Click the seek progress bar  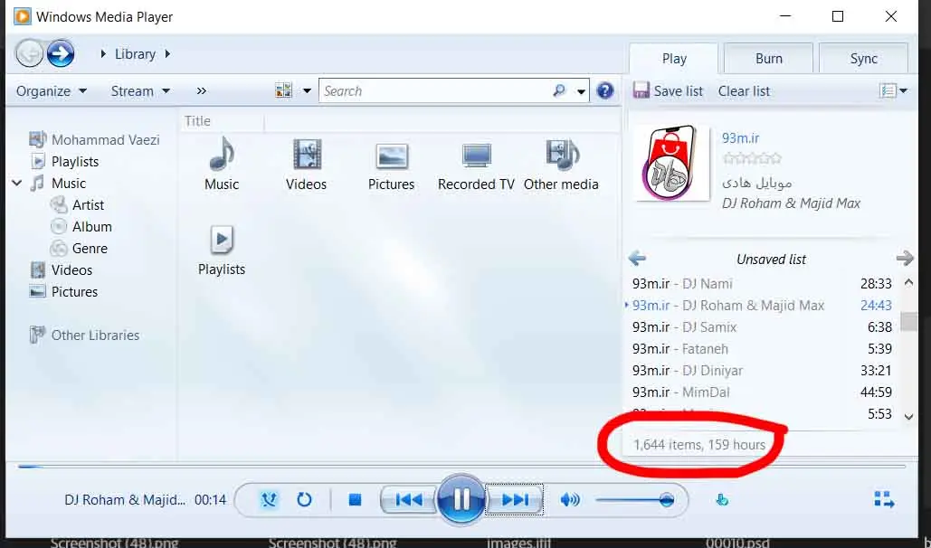tap(461, 467)
